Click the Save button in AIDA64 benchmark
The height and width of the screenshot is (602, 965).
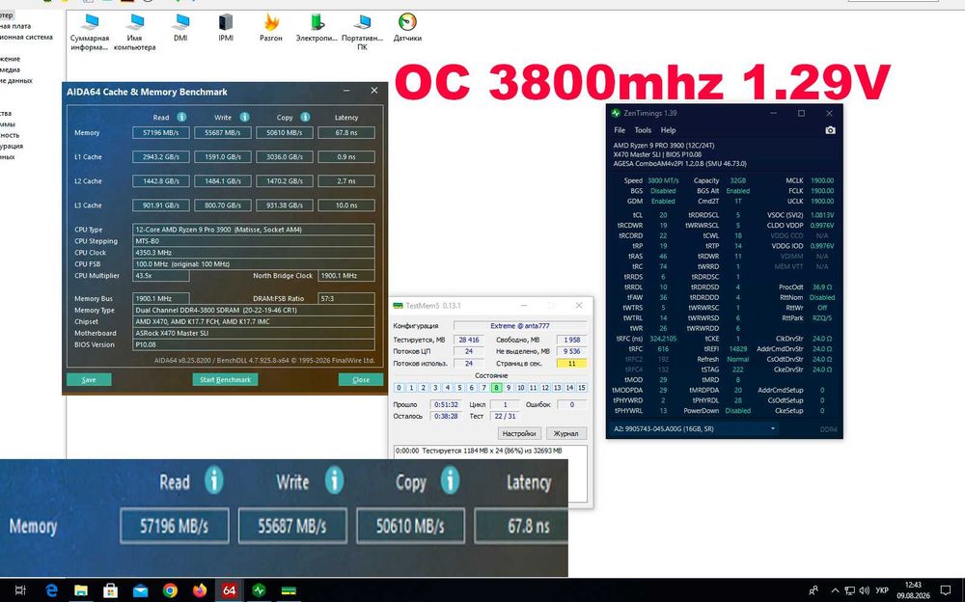click(x=89, y=379)
